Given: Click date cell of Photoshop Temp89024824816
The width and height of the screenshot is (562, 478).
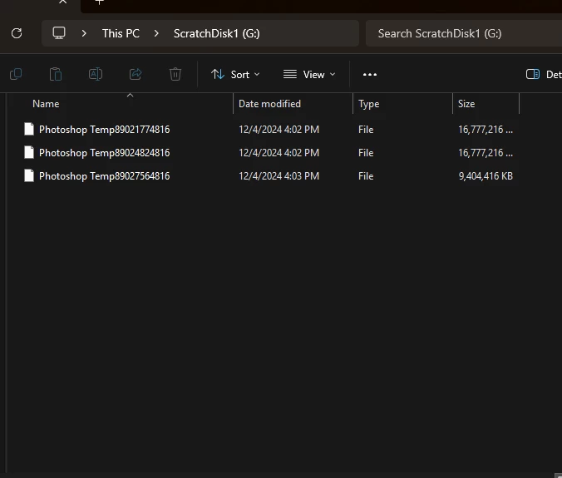Looking at the screenshot, I should 279,153.
